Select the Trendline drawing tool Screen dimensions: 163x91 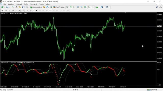[x=17, y=11]
